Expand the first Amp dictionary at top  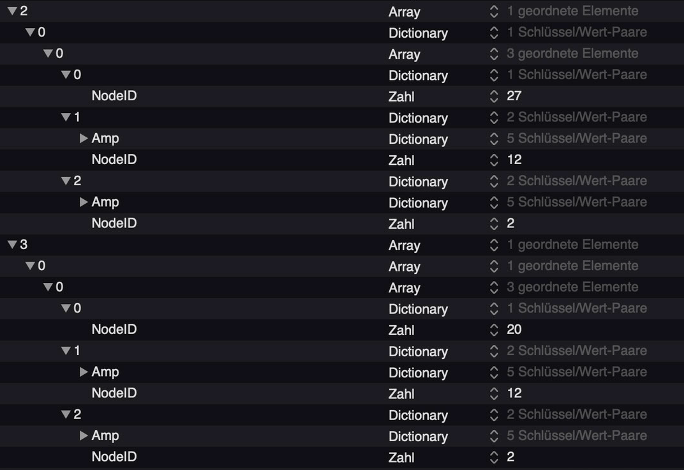pyautogui.click(x=84, y=139)
